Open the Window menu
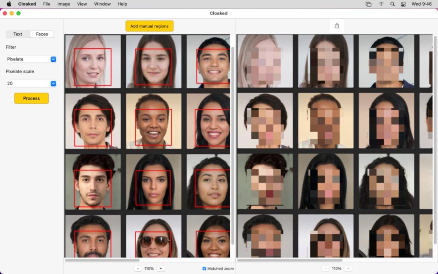 click(x=102, y=4)
